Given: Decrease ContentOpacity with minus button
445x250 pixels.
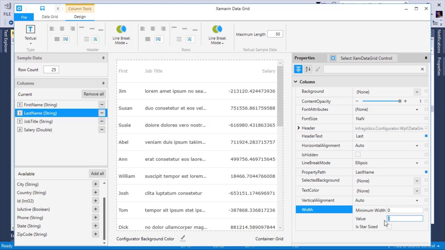Looking at the screenshot, I should [357, 101].
